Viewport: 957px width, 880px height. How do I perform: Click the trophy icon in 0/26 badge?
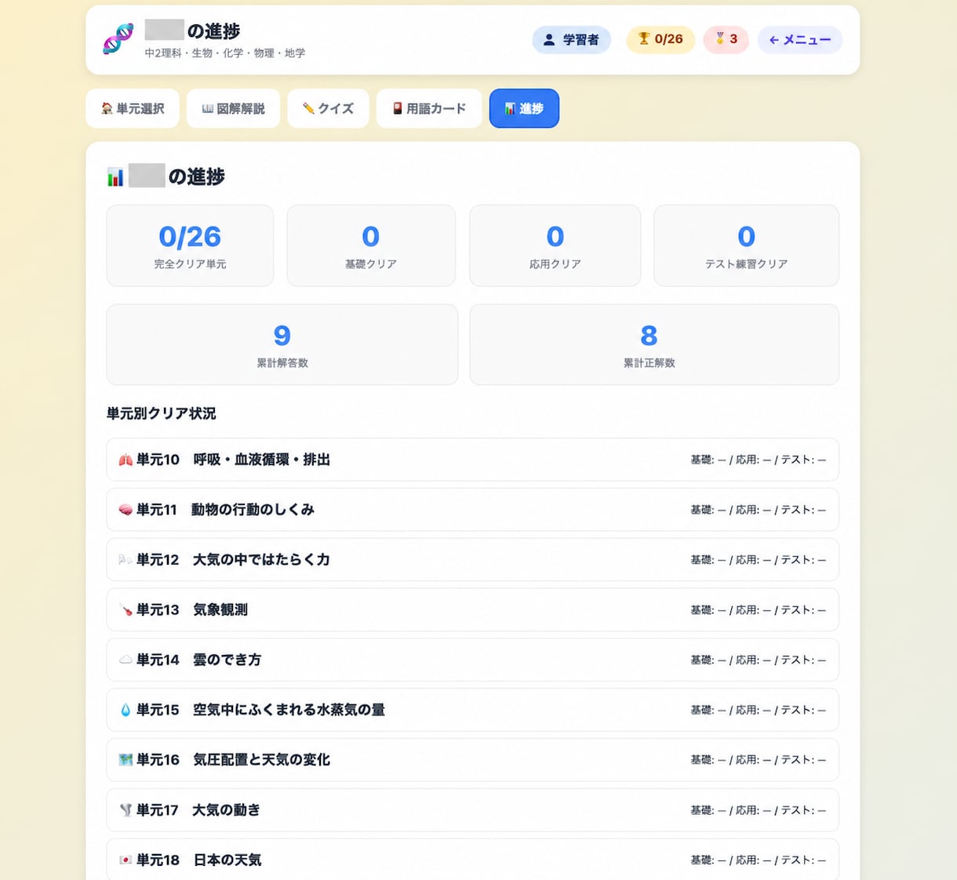644,38
